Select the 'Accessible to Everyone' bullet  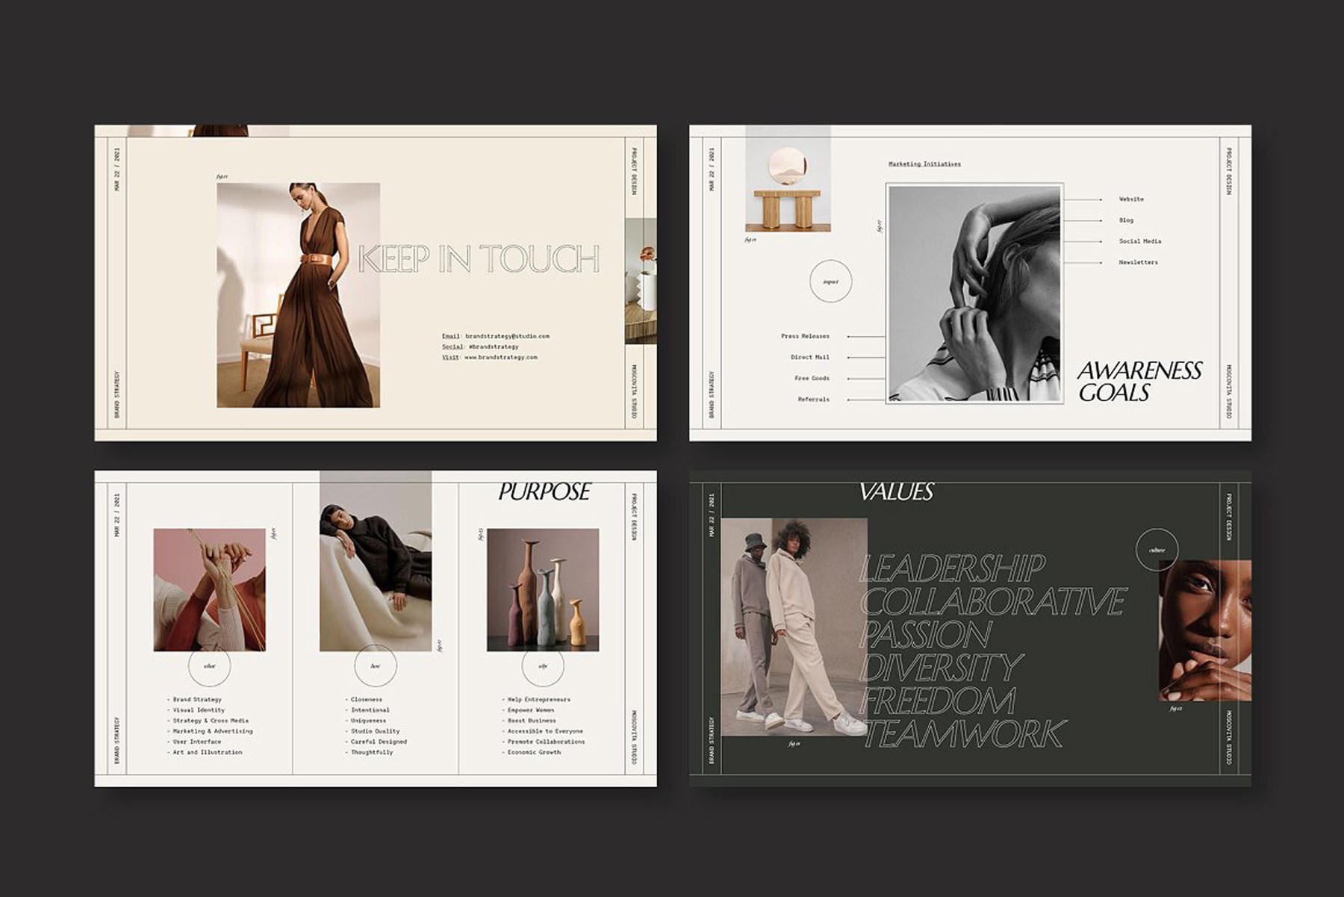coord(543,731)
